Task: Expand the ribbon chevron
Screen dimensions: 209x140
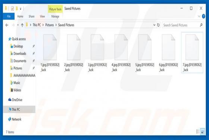Action: [199, 16]
